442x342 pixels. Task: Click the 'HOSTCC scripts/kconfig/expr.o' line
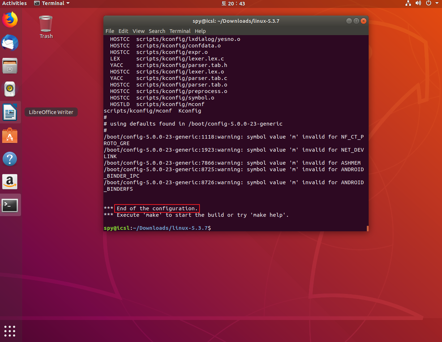(159, 52)
